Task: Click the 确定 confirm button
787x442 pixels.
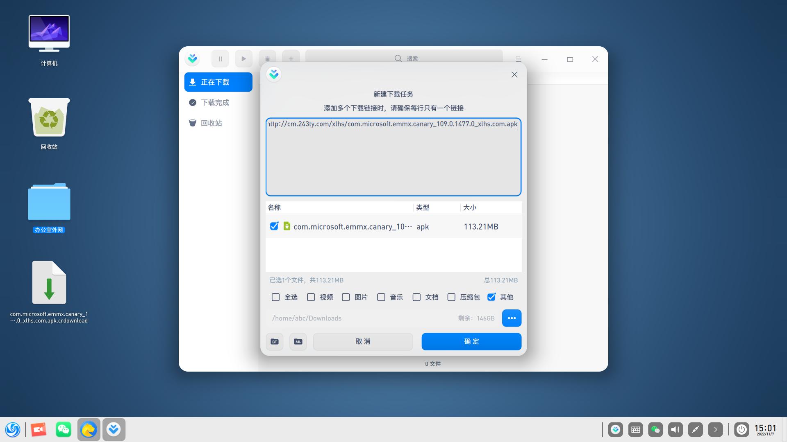Action: 471,342
